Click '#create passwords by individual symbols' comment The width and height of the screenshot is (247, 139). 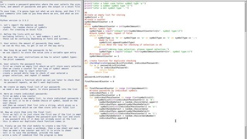coord(113,91)
